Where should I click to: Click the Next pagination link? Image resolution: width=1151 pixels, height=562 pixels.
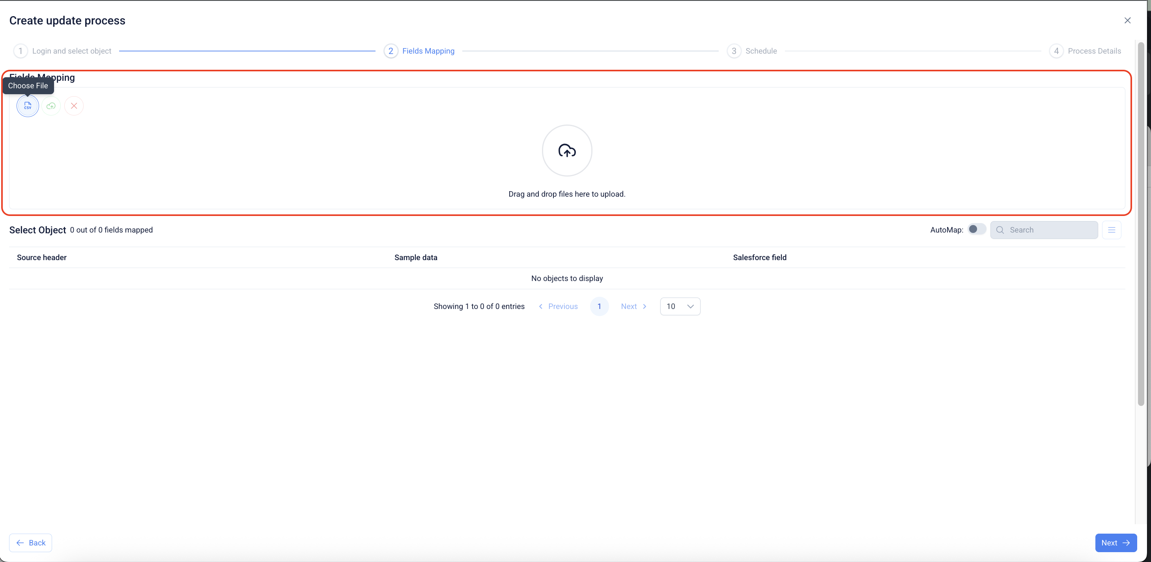coord(633,306)
